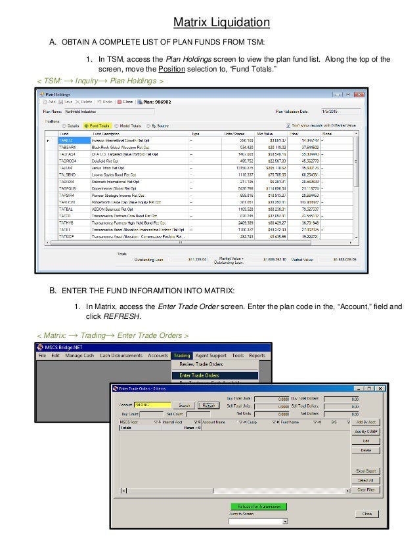Viewport: 419px width, 542px height.
Task: Click the Delete button in Enter Trade Orders
Action: (x=366, y=450)
